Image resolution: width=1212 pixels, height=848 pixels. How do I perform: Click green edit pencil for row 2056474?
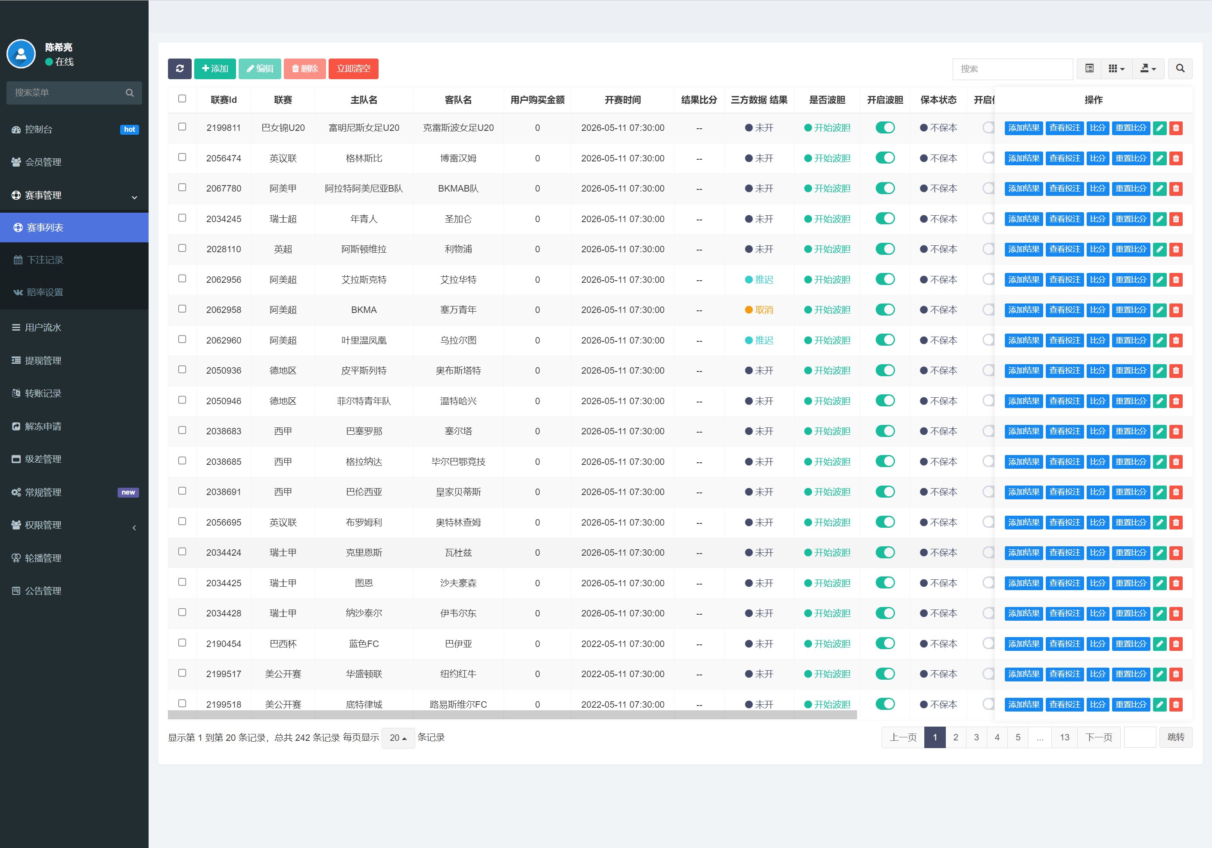(x=1160, y=158)
